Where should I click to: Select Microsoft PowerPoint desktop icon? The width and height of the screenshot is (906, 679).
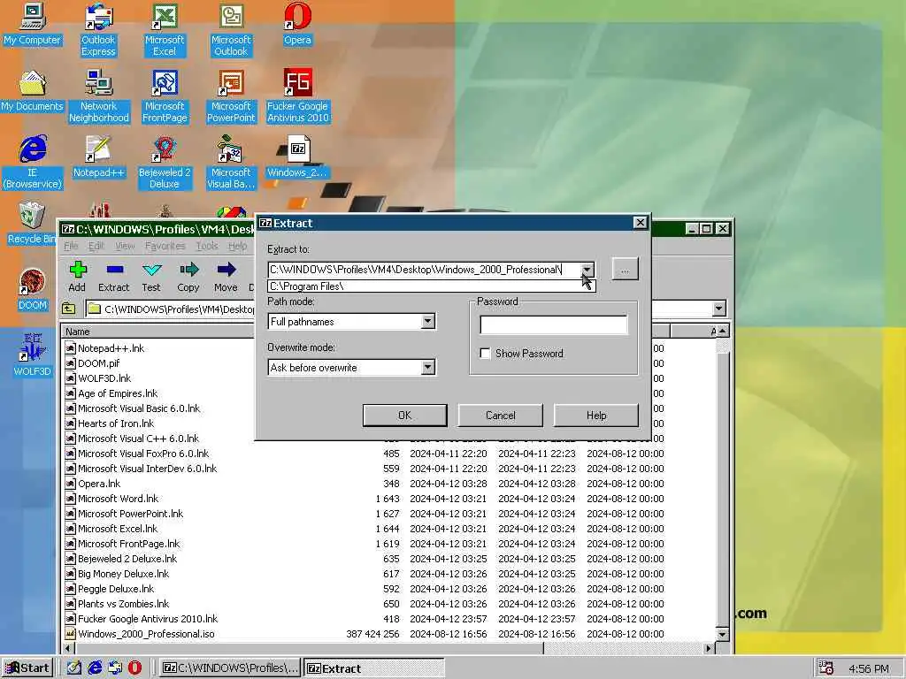click(x=231, y=96)
